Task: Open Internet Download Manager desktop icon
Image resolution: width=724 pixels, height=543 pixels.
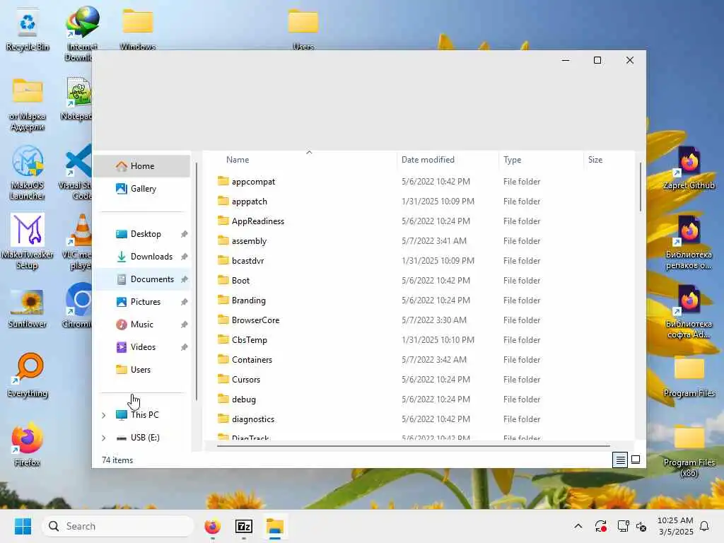Action: pos(81,33)
